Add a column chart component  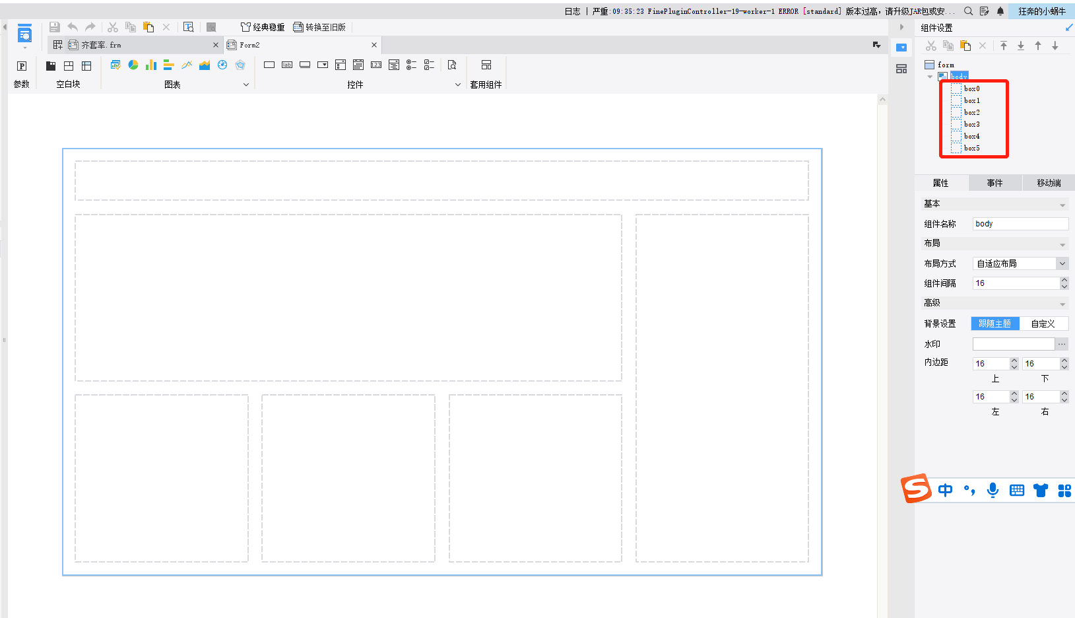(x=151, y=65)
